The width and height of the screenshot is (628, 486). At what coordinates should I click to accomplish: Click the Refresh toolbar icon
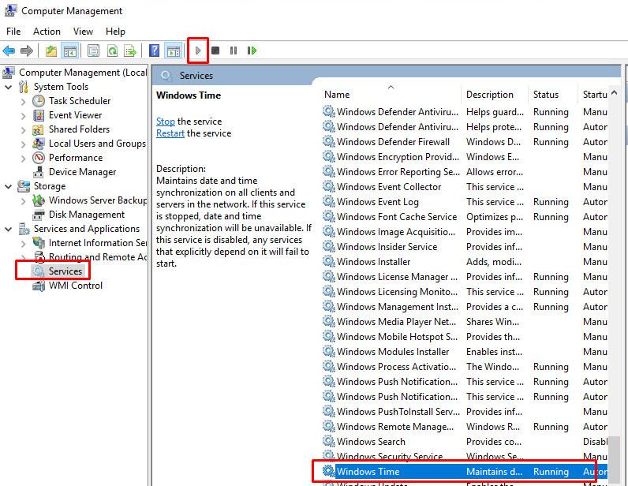point(112,50)
